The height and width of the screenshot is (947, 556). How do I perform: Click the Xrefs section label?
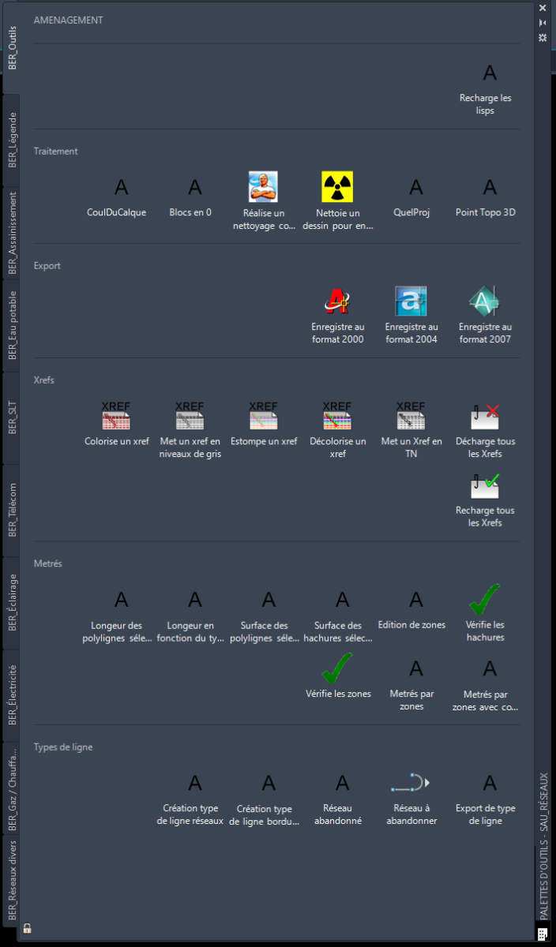[x=44, y=380]
